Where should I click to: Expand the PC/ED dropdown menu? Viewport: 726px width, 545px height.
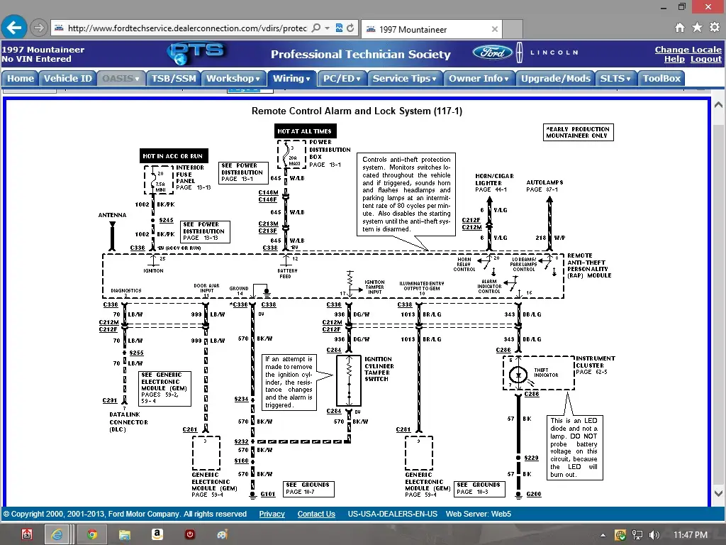342,78
